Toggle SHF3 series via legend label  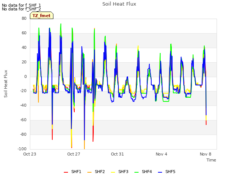[123, 172]
